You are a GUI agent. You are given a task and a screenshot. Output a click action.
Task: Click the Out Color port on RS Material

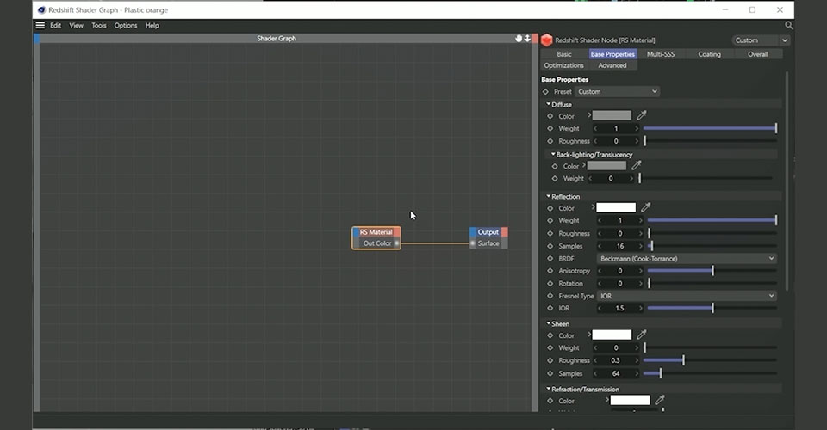[396, 243]
